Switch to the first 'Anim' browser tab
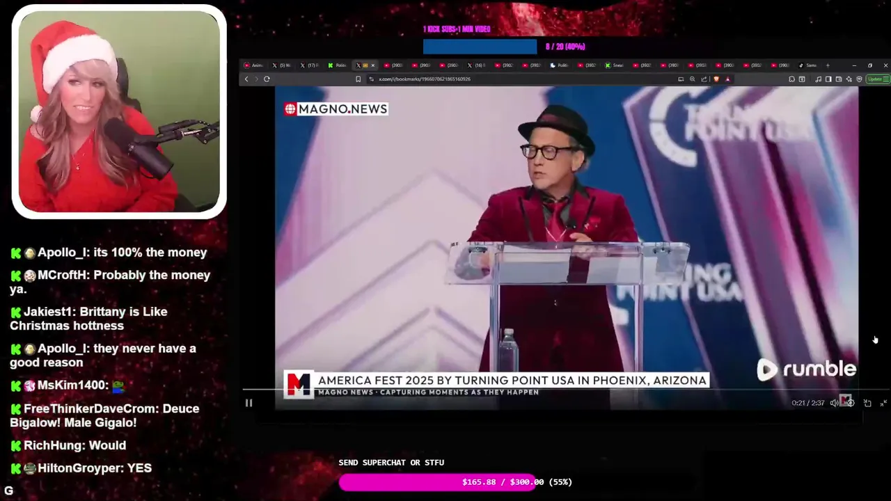The height and width of the screenshot is (501, 891). coord(254,65)
